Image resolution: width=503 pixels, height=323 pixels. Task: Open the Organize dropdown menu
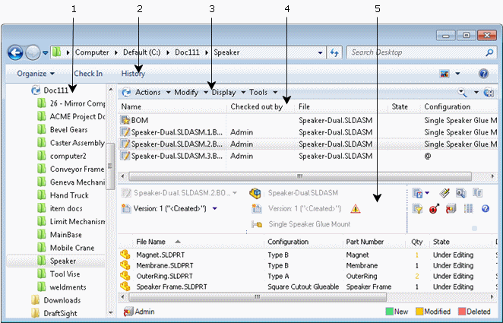36,74
